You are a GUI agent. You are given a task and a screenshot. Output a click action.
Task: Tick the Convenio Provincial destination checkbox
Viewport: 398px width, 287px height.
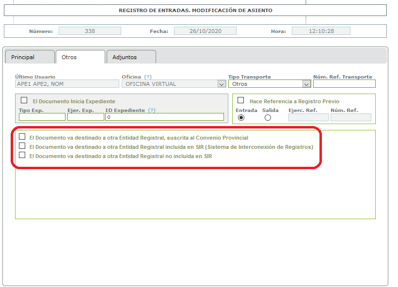pyautogui.click(x=22, y=137)
